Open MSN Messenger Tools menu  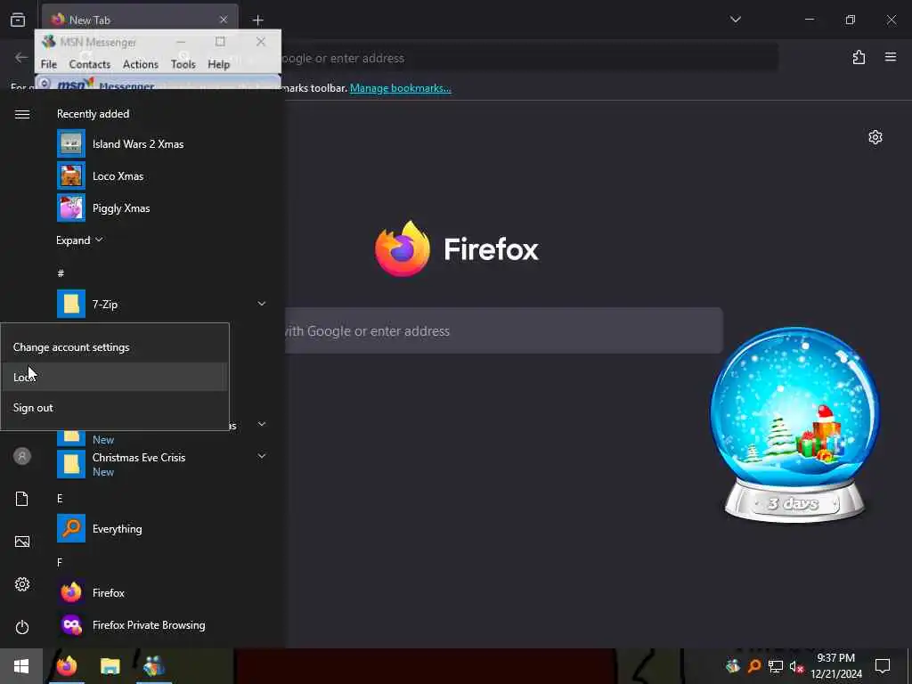coord(183,64)
